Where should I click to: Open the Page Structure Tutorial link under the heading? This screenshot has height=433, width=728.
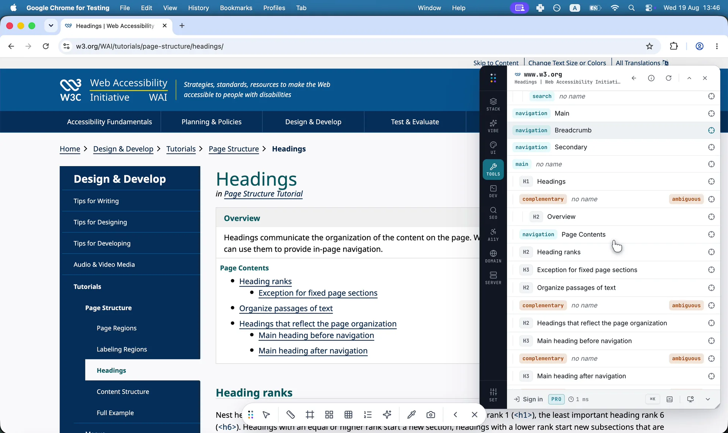[263, 194]
